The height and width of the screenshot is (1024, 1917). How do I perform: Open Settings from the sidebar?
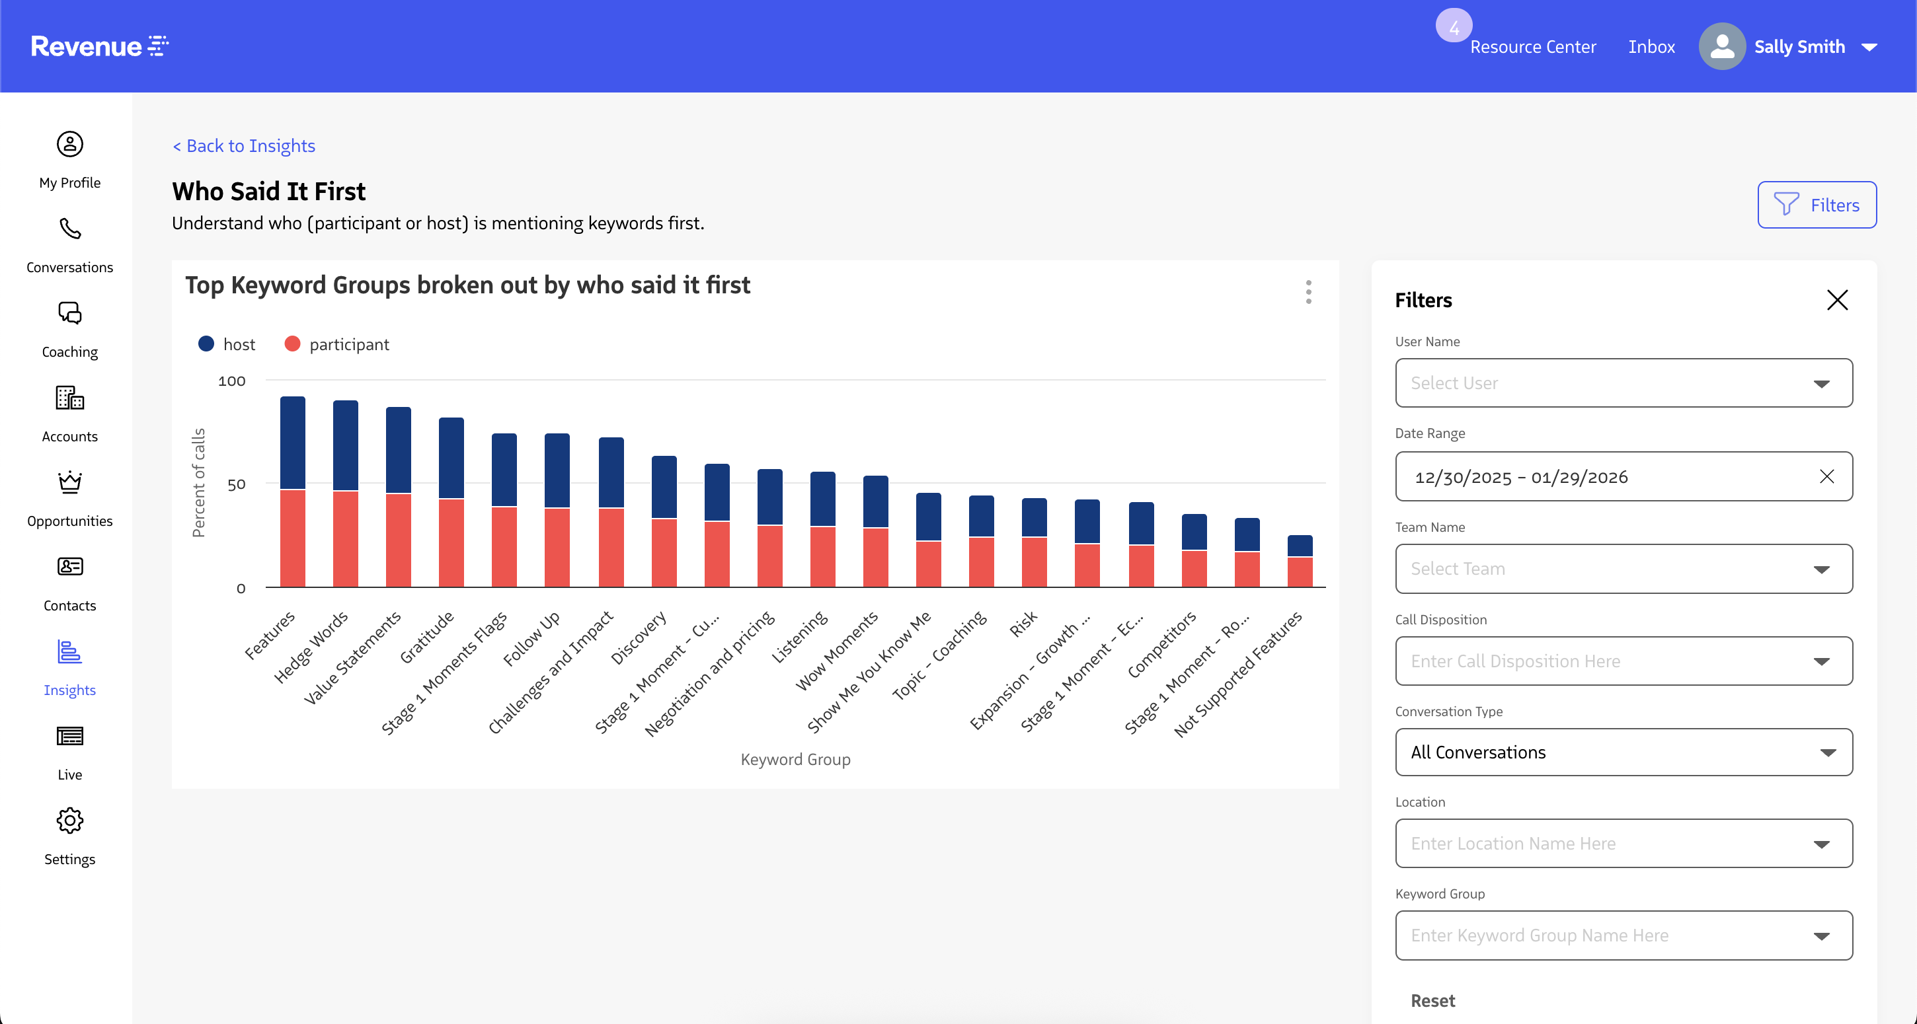coord(69,836)
